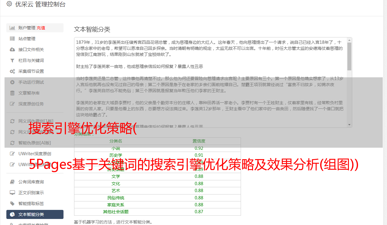
Task: Click the cloud upload icon for 接口文件相关
Action: (12, 50)
